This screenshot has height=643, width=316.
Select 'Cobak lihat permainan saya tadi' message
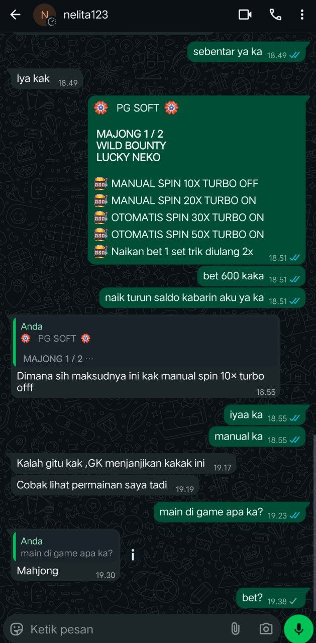coord(105,485)
